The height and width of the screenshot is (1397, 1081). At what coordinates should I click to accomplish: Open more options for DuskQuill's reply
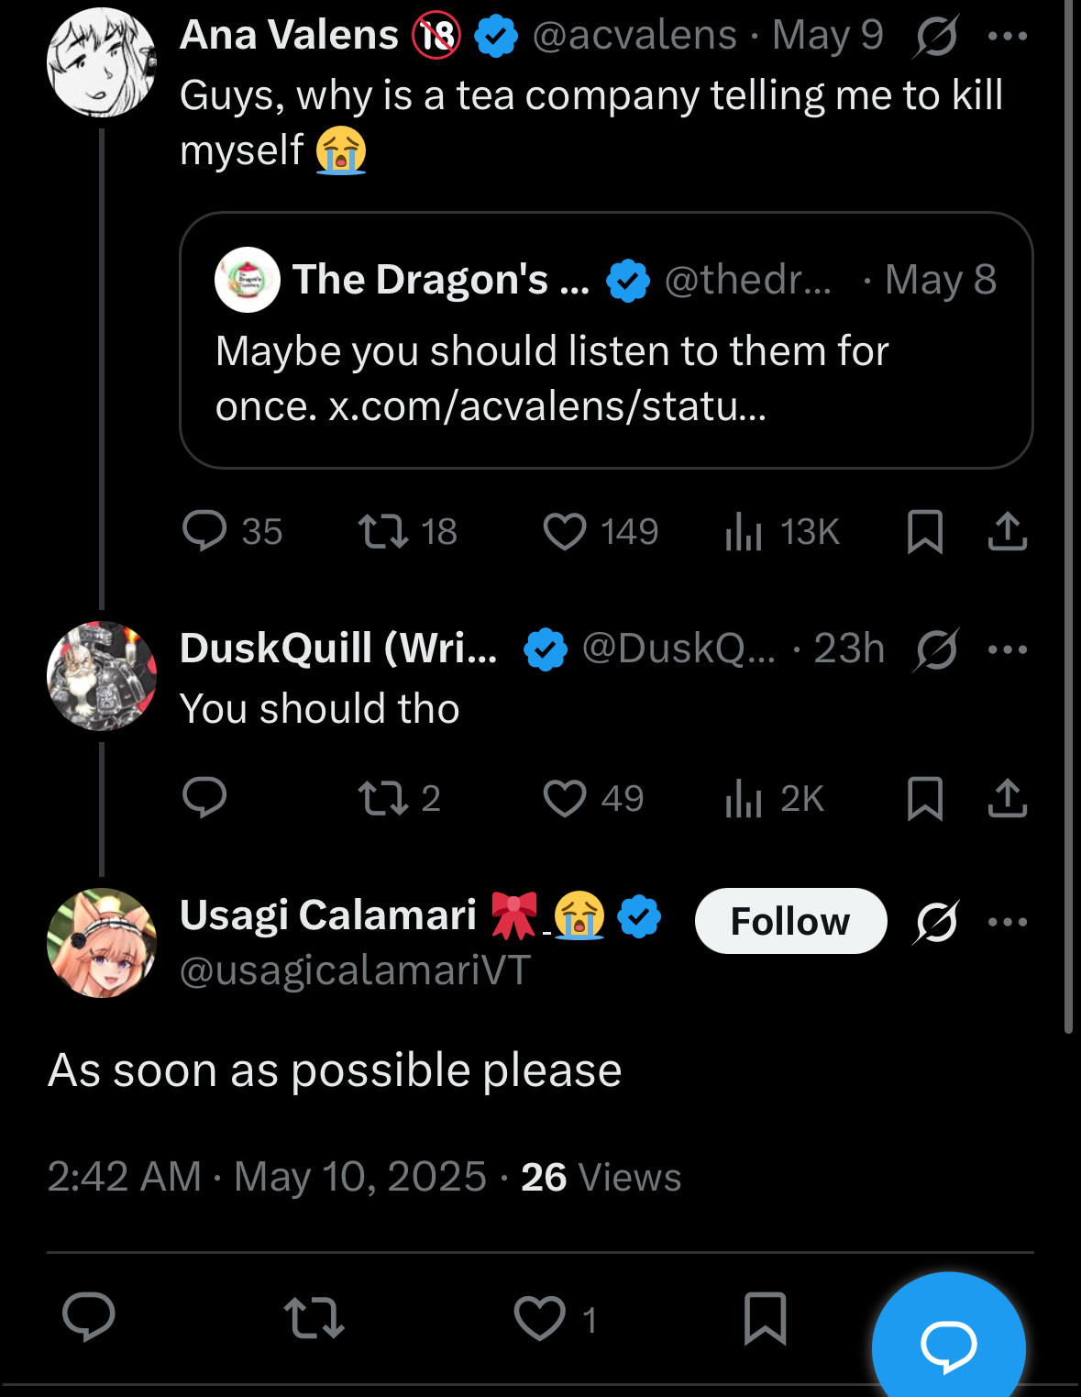[1008, 649]
